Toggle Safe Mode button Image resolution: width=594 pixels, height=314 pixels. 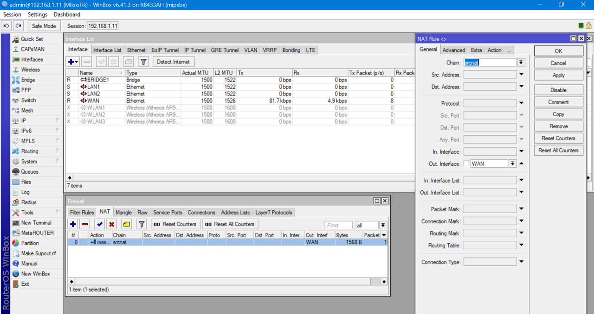tap(44, 26)
